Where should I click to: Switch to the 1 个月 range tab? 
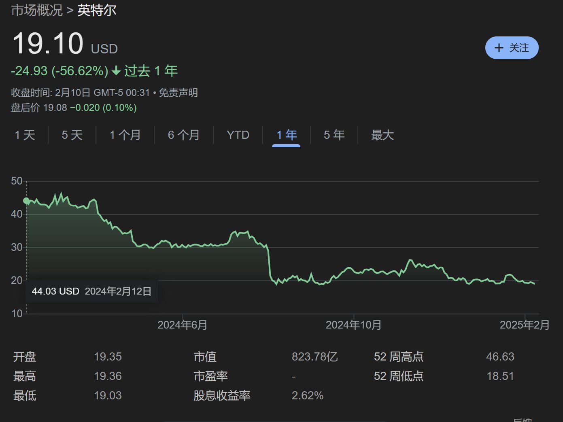[125, 135]
